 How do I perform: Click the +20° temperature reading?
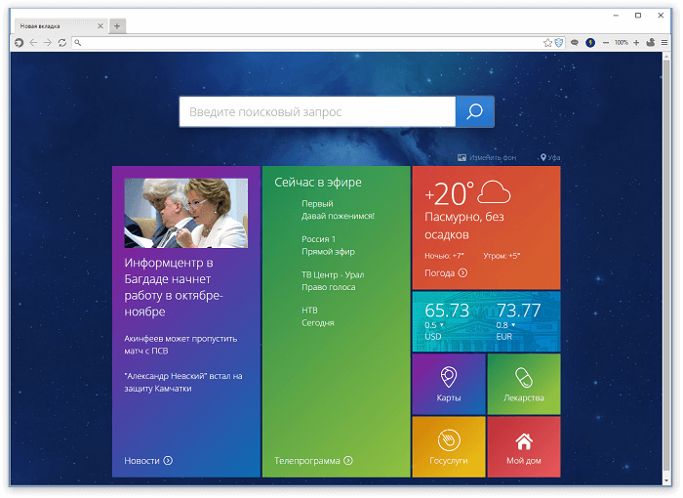click(x=449, y=193)
